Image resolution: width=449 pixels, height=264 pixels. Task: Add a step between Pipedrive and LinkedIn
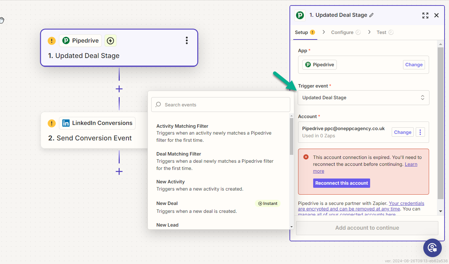[x=119, y=89]
